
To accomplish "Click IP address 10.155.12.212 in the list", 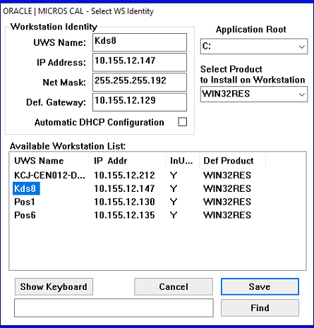I will tap(124, 175).
